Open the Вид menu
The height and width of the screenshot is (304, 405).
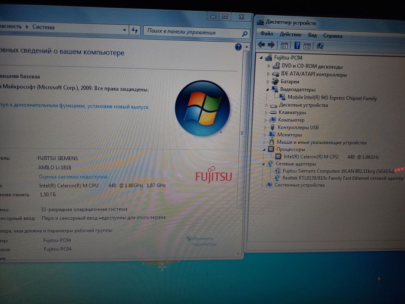pos(312,35)
